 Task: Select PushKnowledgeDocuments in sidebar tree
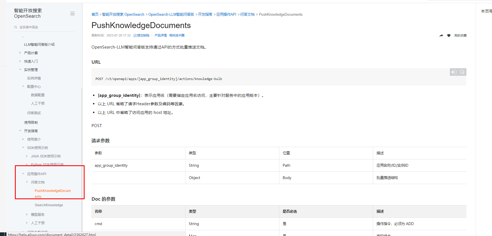(x=53, y=194)
